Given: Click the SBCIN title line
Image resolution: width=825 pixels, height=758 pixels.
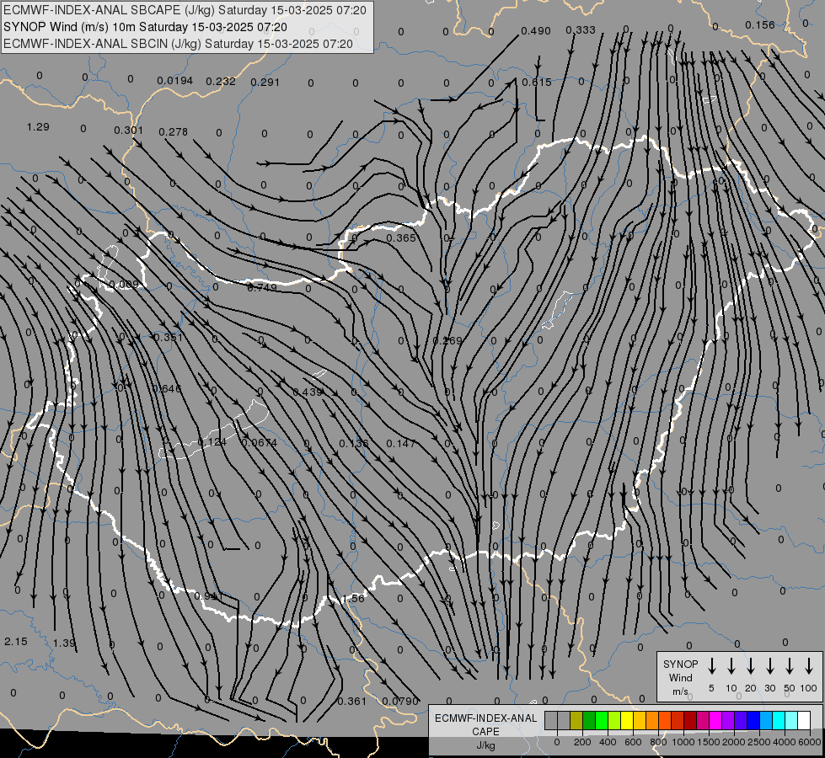Looking at the screenshot, I should [178, 44].
